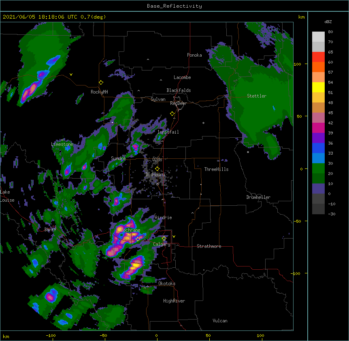The width and height of the screenshot is (349, 341).
Task: Click the Cochrane city label
Action: 130,230
